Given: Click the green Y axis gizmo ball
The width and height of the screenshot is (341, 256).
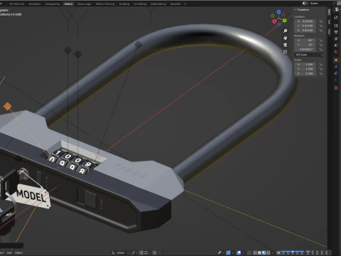Looking at the screenshot, I should [x=285, y=21].
